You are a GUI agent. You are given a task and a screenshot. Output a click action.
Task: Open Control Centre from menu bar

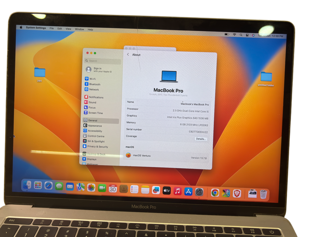click(x=247, y=35)
